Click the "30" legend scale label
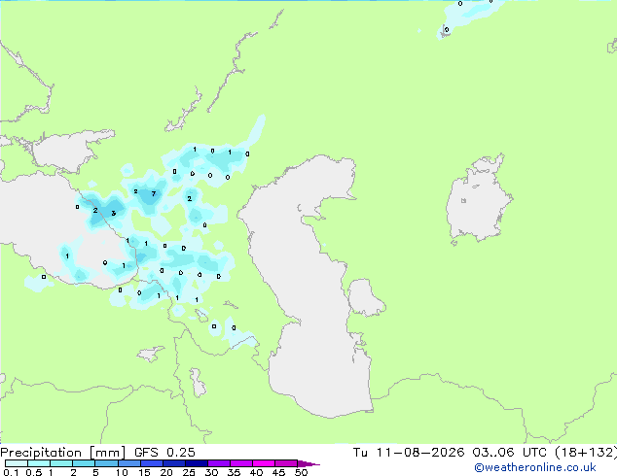This screenshot has height=476, width=617. [212, 472]
